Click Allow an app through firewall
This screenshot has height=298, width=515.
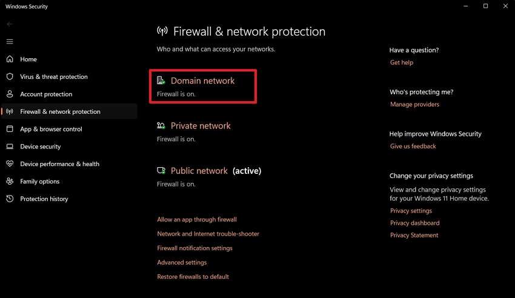coord(197,219)
